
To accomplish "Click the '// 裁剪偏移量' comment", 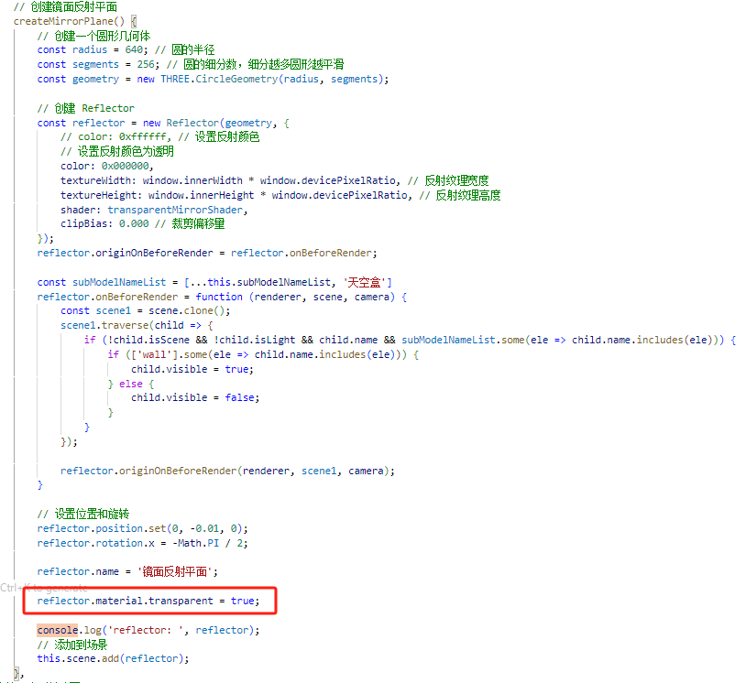I will pyautogui.click(x=190, y=224).
